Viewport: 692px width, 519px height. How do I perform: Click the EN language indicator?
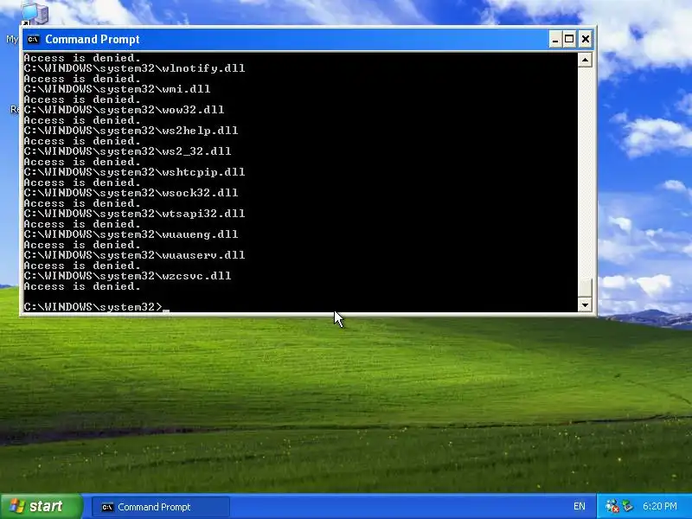[580, 507]
